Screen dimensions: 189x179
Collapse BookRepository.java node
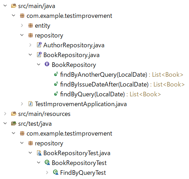(30, 55)
